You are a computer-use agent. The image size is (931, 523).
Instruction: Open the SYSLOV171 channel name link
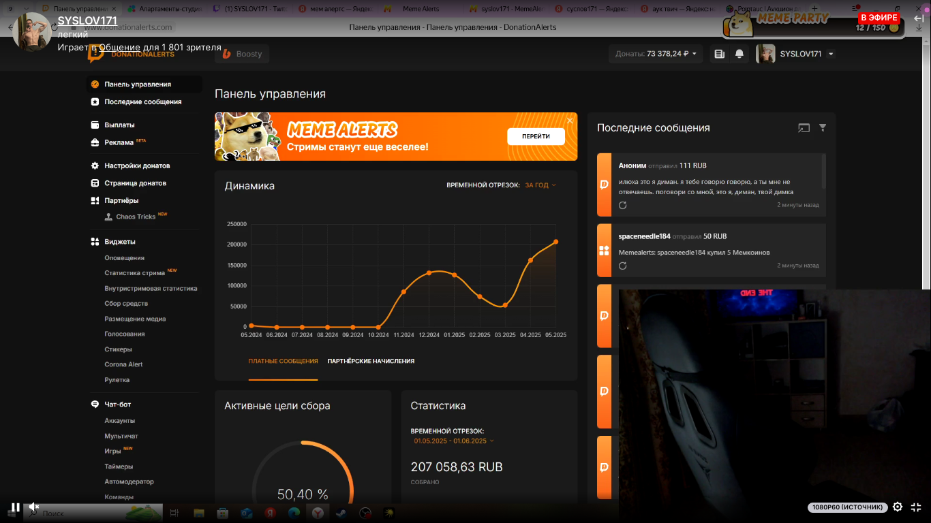(x=87, y=21)
